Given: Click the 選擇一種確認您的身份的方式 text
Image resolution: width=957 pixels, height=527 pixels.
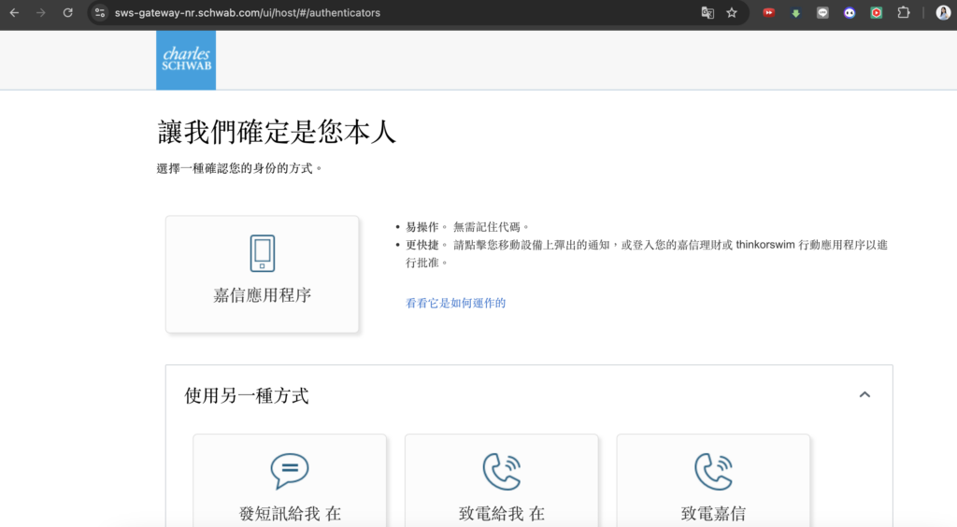Looking at the screenshot, I should click(238, 168).
